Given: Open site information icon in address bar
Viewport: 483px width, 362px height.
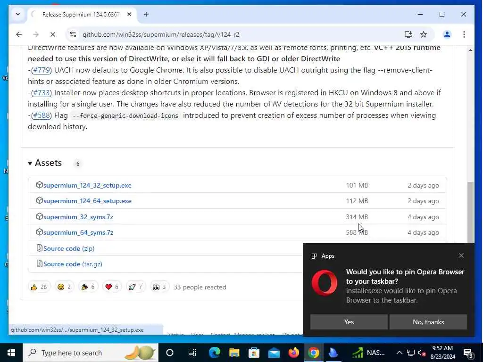Looking at the screenshot, I should [x=73, y=34].
